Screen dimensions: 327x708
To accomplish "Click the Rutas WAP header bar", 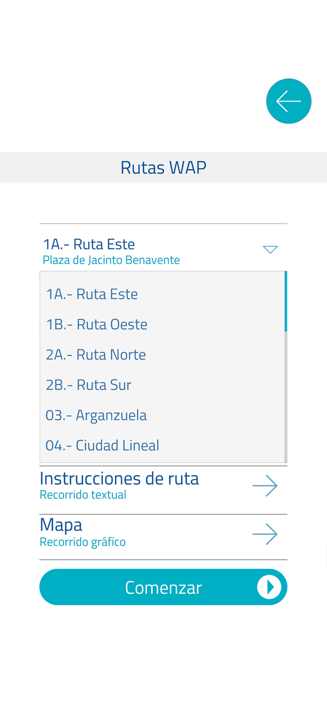I will (x=163, y=167).
